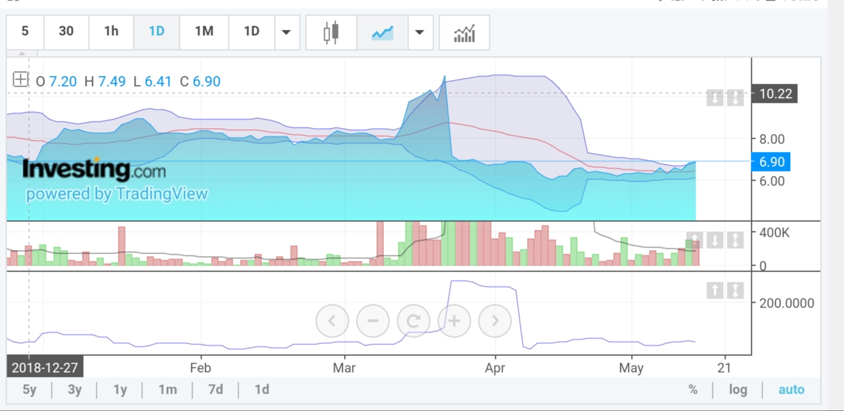The height and width of the screenshot is (411, 844).
Task: Toggle the auto scale option
Action: click(791, 390)
